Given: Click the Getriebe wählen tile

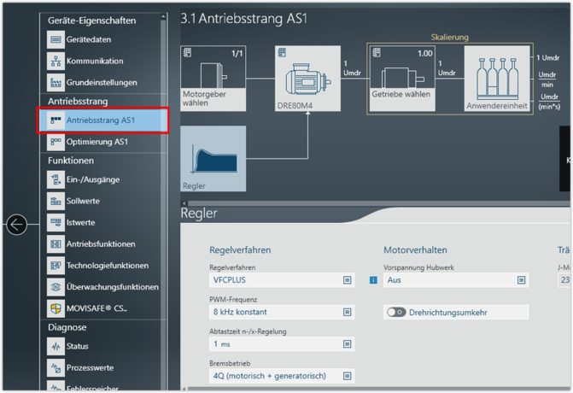Looking at the screenshot, I should pyautogui.click(x=401, y=79).
